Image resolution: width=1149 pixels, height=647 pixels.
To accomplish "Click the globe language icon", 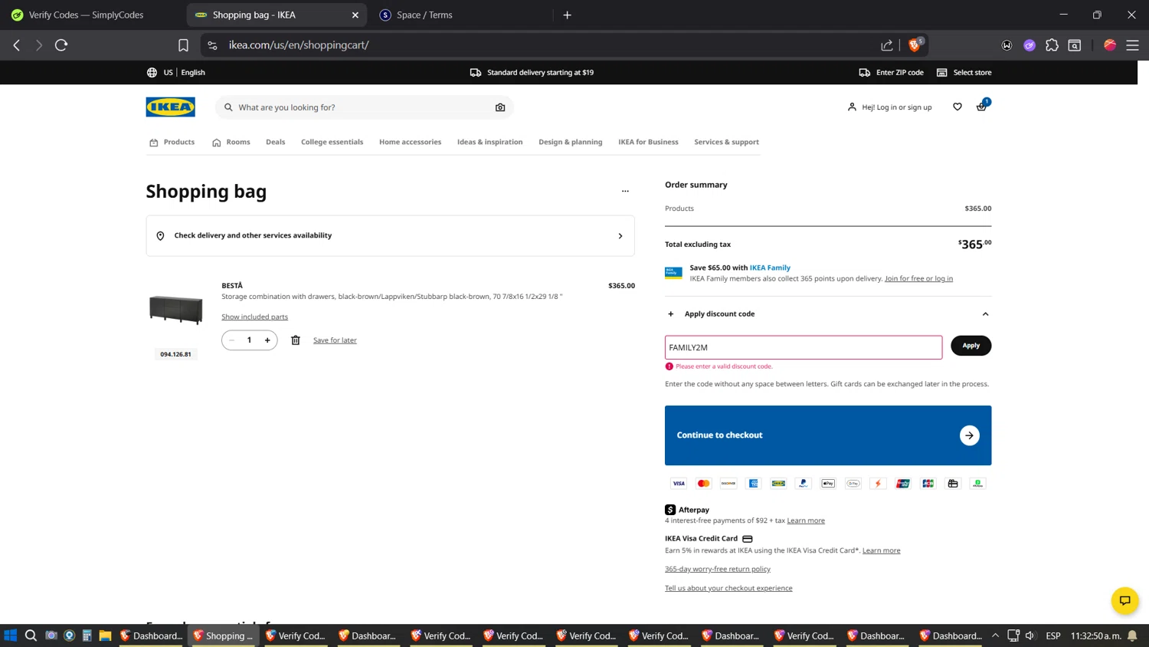I will coord(152,72).
